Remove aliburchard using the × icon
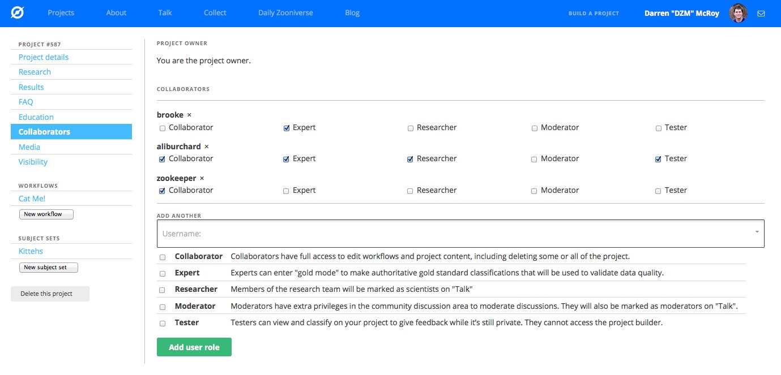 click(x=207, y=146)
